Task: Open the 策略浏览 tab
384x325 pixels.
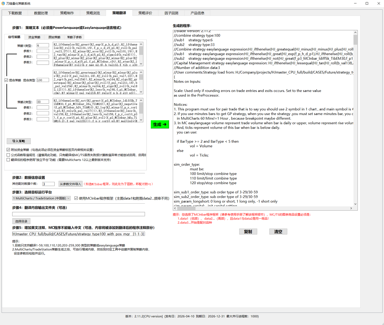Action: pos(93,13)
